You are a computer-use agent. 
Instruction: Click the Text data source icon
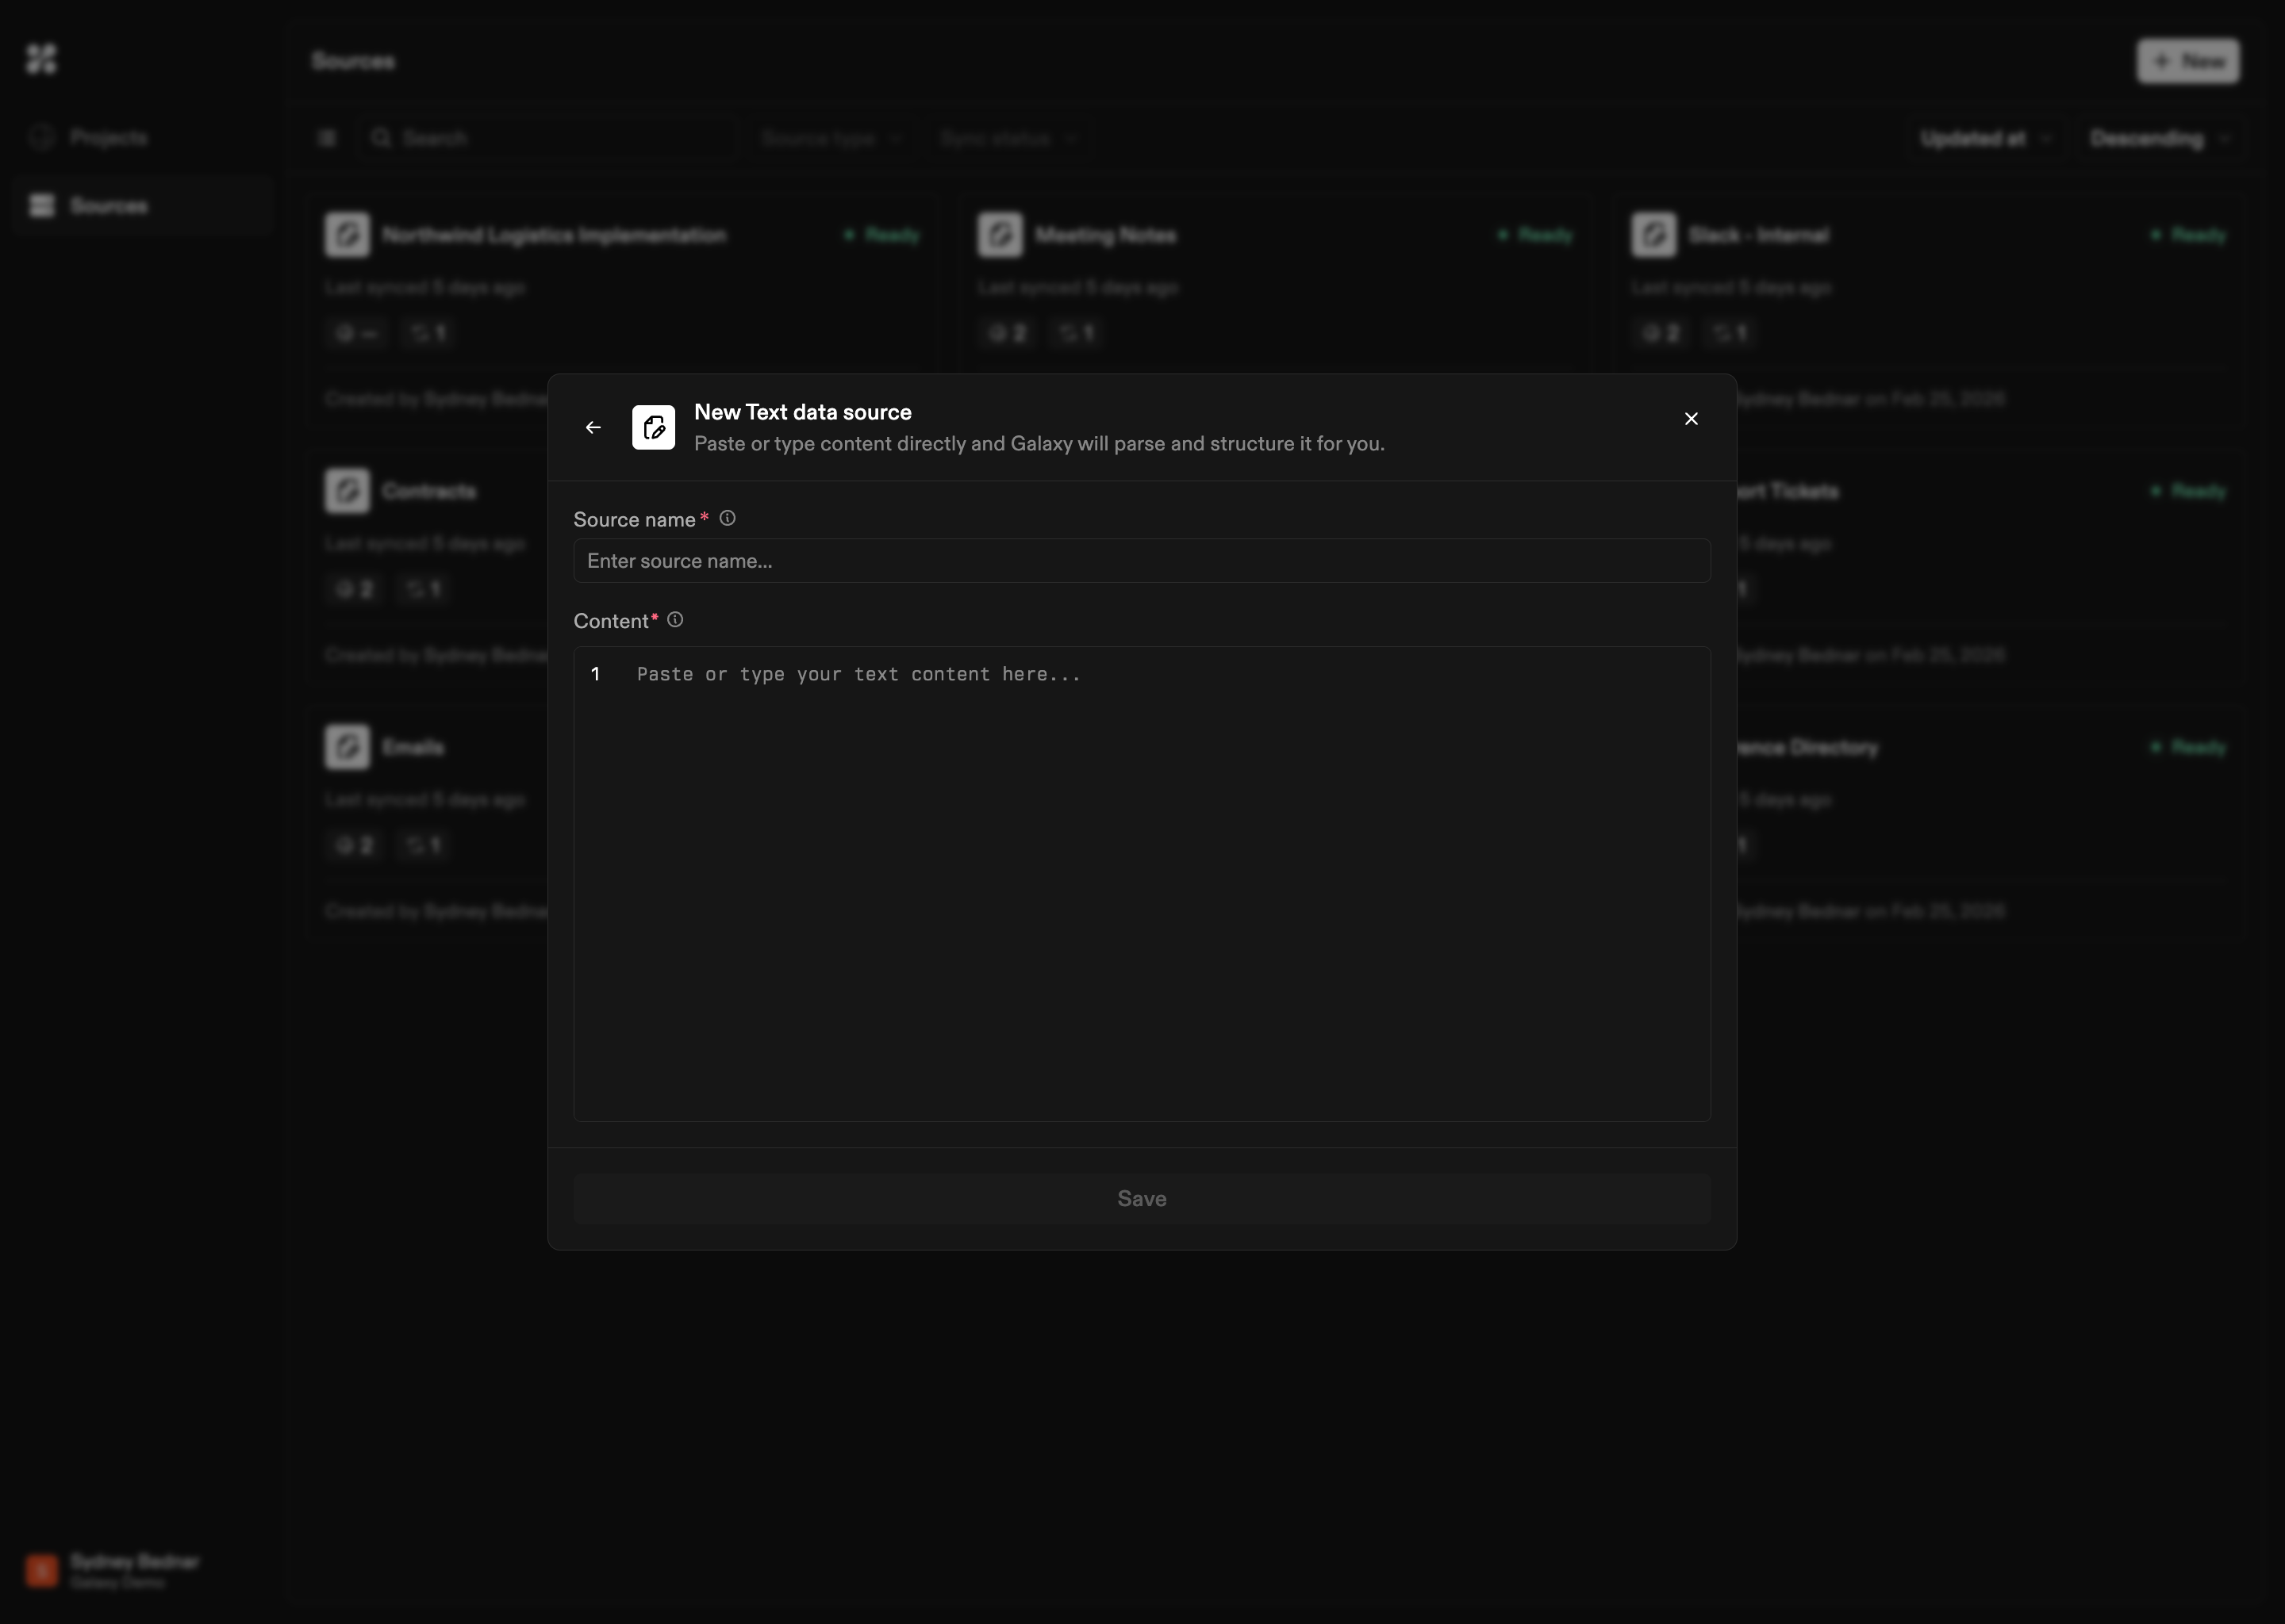653,427
